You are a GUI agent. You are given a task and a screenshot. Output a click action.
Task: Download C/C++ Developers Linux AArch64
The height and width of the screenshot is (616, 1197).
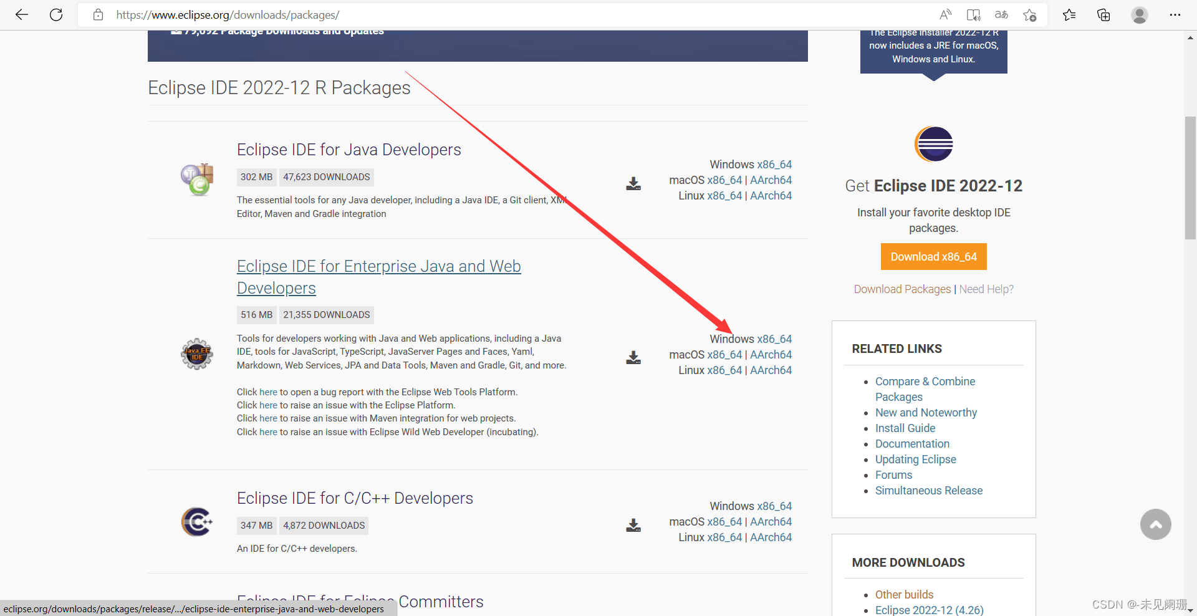771,537
